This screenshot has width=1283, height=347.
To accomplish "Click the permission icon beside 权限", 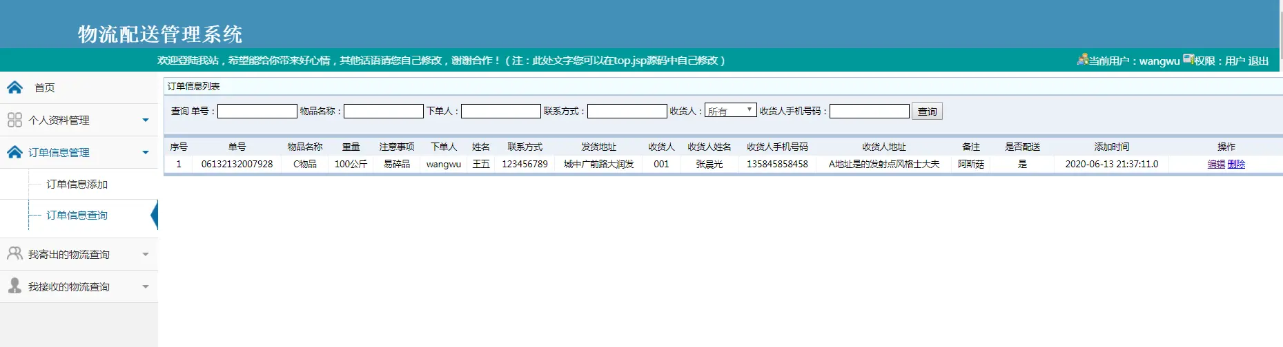I will coord(1188,59).
